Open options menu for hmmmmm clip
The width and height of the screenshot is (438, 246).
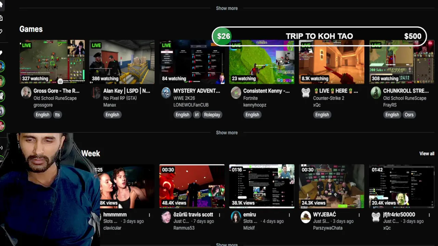149,215
